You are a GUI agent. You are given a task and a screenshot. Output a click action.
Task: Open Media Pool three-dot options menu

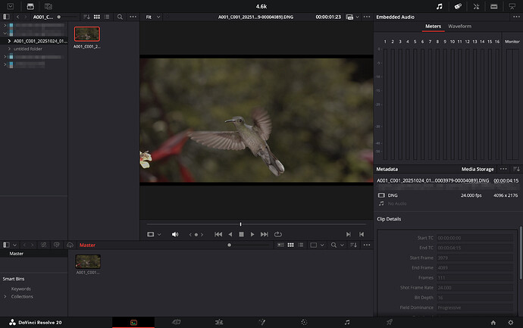click(x=367, y=245)
